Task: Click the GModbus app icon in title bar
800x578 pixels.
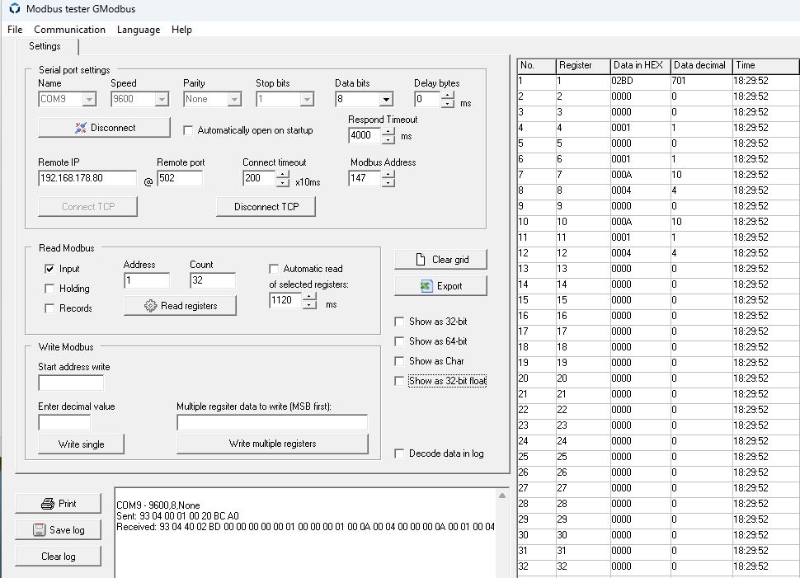Action: [x=15, y=9]
